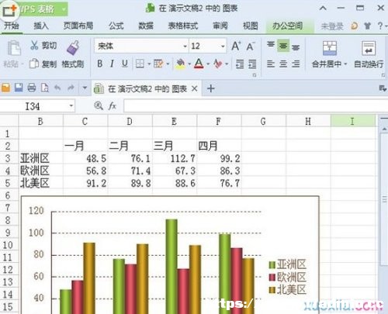Add a new document tab with plus
388x314 pixels.
click(x=211, y=88)
